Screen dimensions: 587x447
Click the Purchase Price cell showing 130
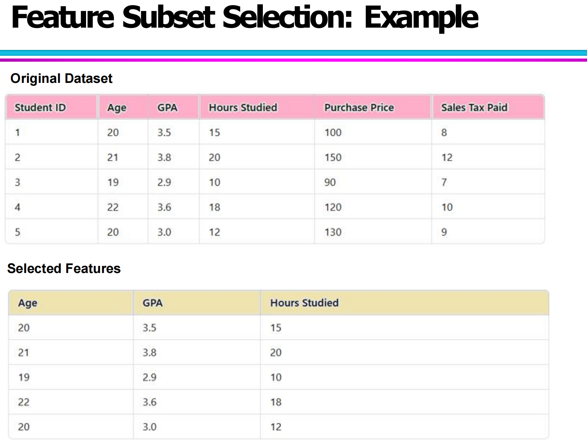coord(333,232)
